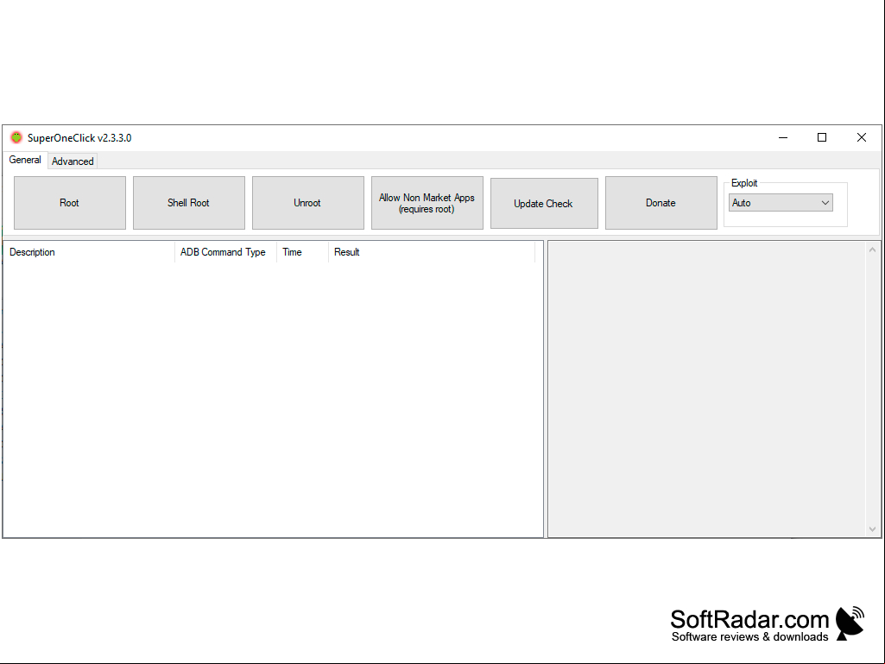
Task: Start rooting with the Root button
Action: click(x=70, y=203)
